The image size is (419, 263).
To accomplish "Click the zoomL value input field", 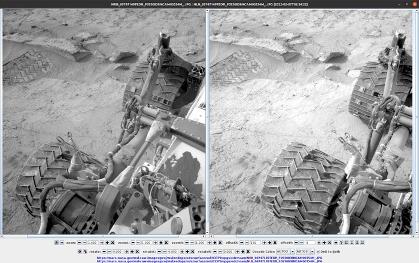I will pyautogui.click(x=146, y=243).
